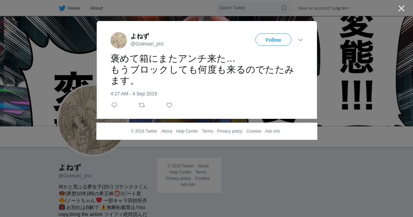The image size is (413, 217).
Task: Click the reply speech bubble icon
Action: 114,105
